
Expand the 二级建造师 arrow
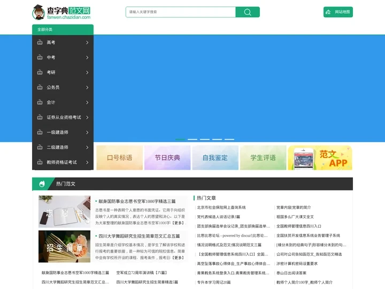87,148
